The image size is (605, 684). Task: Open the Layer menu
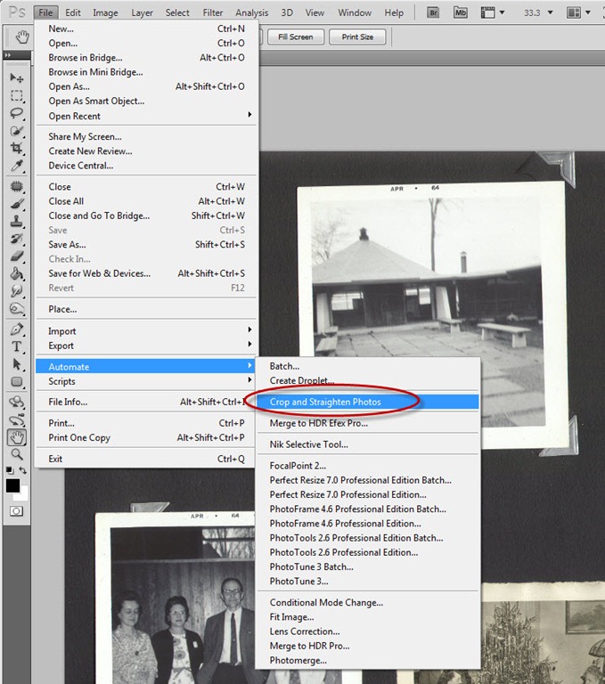pyautogui.click(x=142, y=12)
